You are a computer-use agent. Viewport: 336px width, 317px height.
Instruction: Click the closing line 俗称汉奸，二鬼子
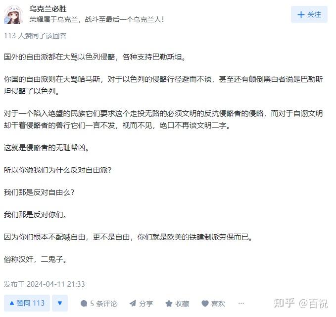(35, 259)
